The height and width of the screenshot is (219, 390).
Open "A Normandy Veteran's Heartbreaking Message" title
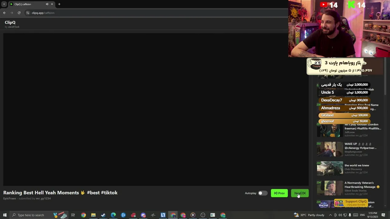tap(362, 185)
